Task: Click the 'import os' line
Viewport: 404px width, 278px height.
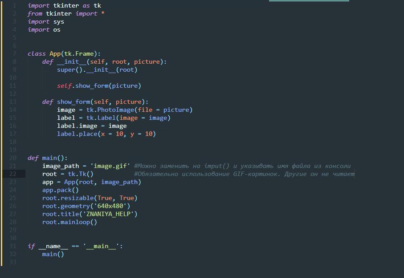Action: (44, 30)
